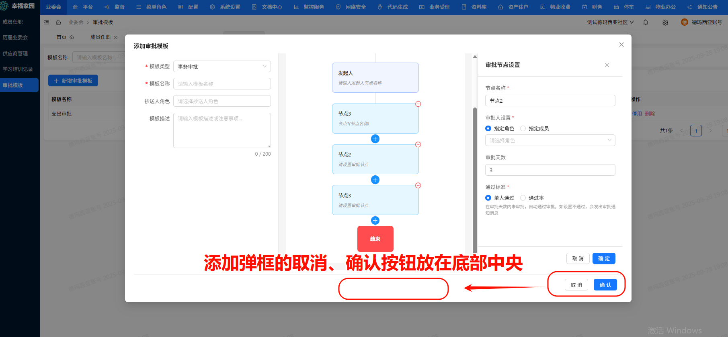Click the 模板名称 input in the dialog
The image size is (728, 337).
tap(222, 84)
